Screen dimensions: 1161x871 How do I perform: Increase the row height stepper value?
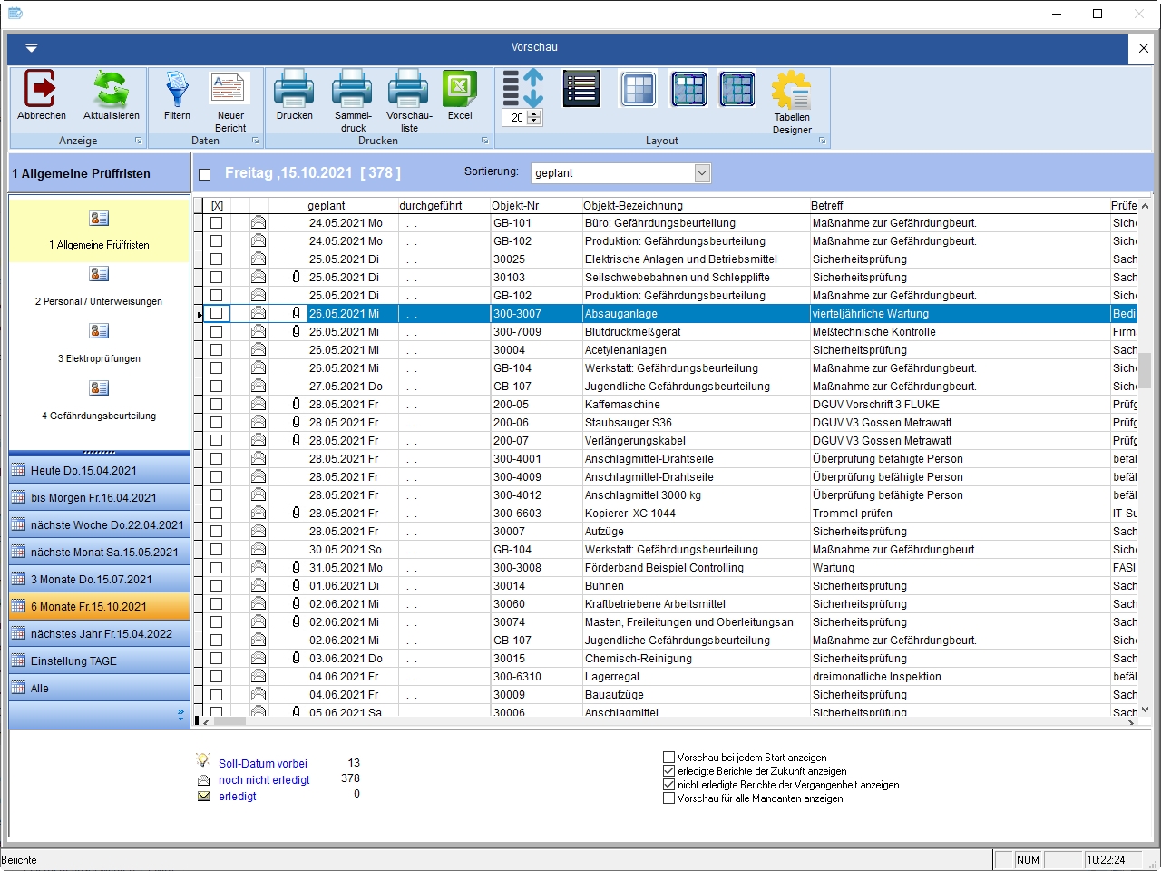click(x=534, y=113)
